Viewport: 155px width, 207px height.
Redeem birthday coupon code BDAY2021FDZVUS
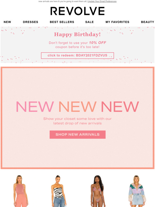point(77,55)
